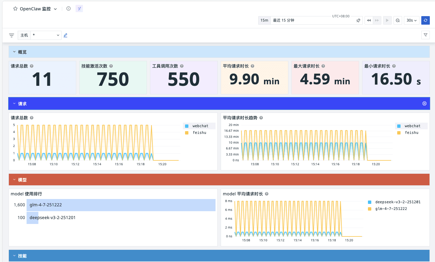
Task: Collapse the 模型 section header
Action: (14, 180)
